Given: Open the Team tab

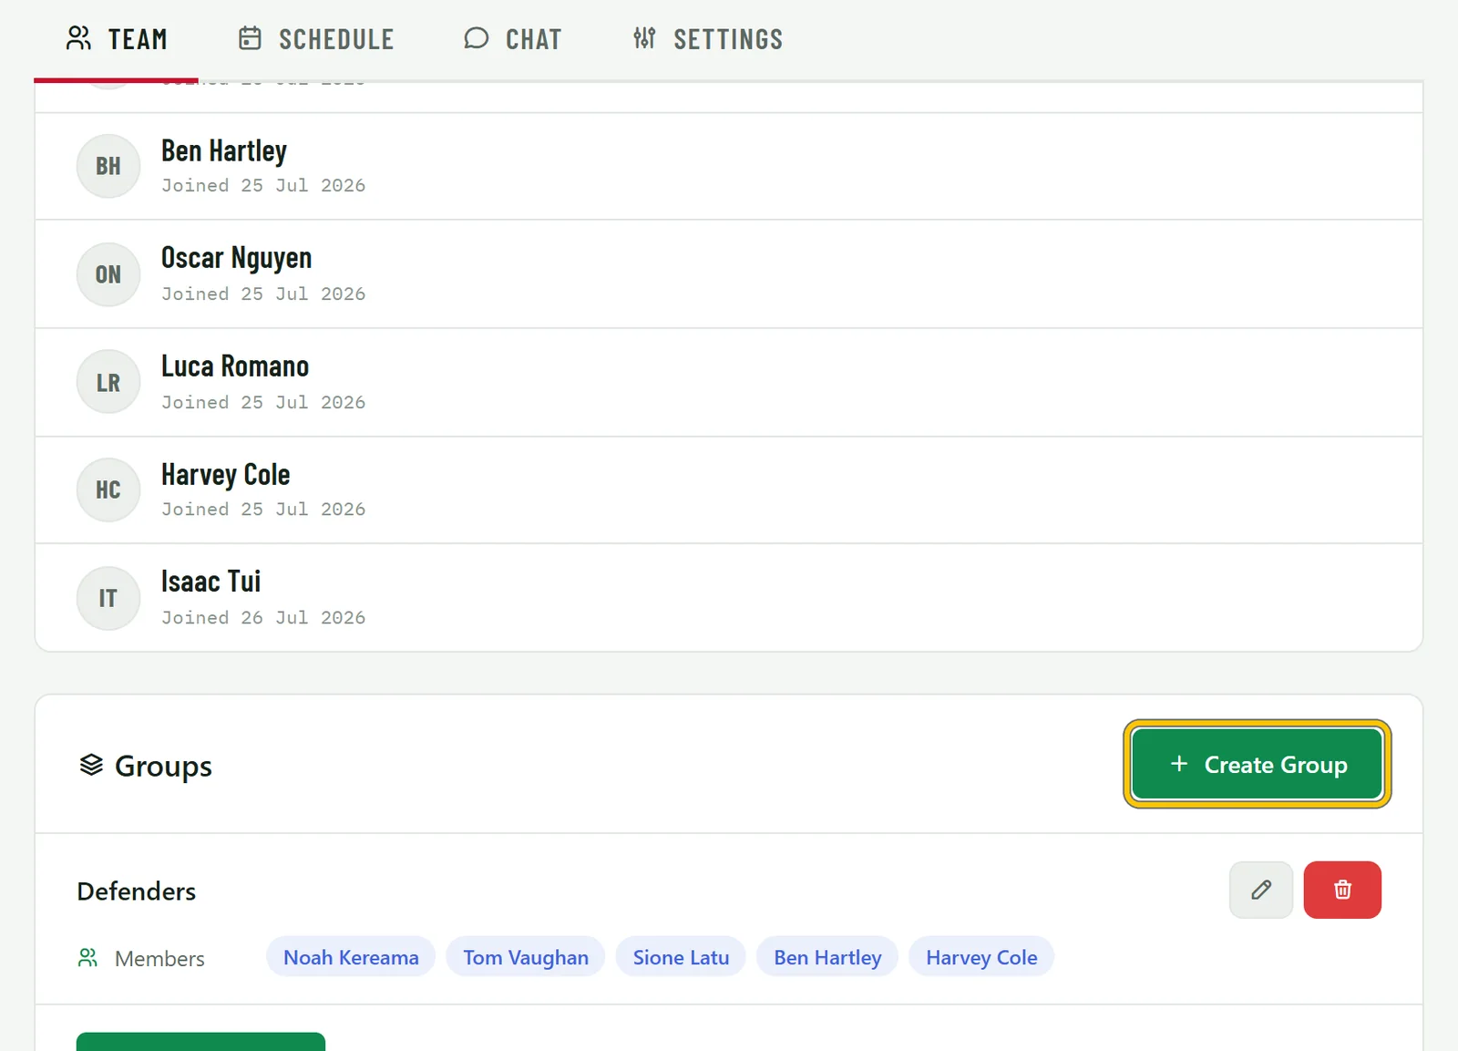Looking at the screenshot, I should coord(116,39).
